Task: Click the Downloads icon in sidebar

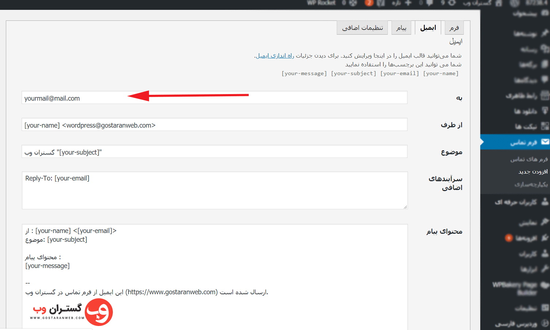Action: click(545, 110)
